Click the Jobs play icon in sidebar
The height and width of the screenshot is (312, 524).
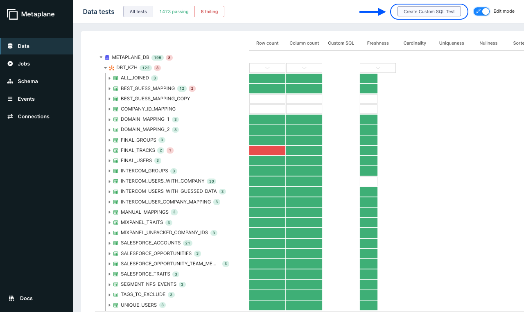pyautogui.click(x=10, y=64)
